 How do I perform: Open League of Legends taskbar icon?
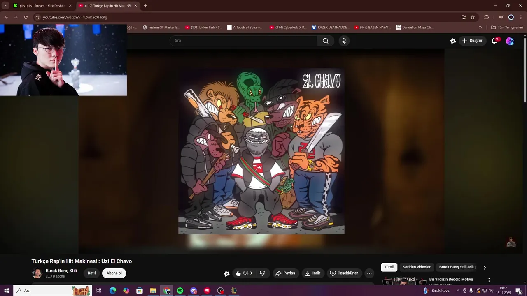[x=233, y=291]
